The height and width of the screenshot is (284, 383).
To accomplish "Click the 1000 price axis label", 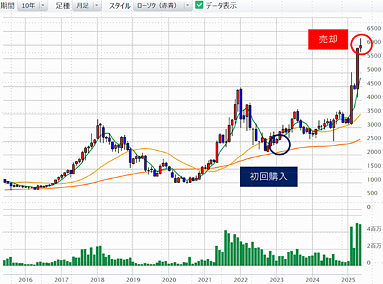I will [x=374, y=180].
